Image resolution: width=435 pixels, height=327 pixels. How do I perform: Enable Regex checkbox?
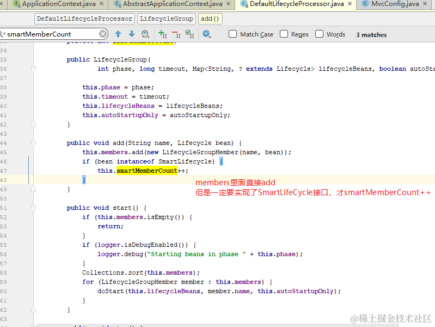284,34
